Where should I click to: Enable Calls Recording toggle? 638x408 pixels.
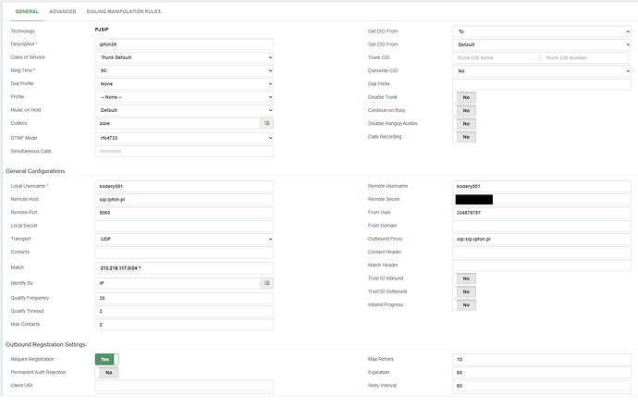(465, 137)
